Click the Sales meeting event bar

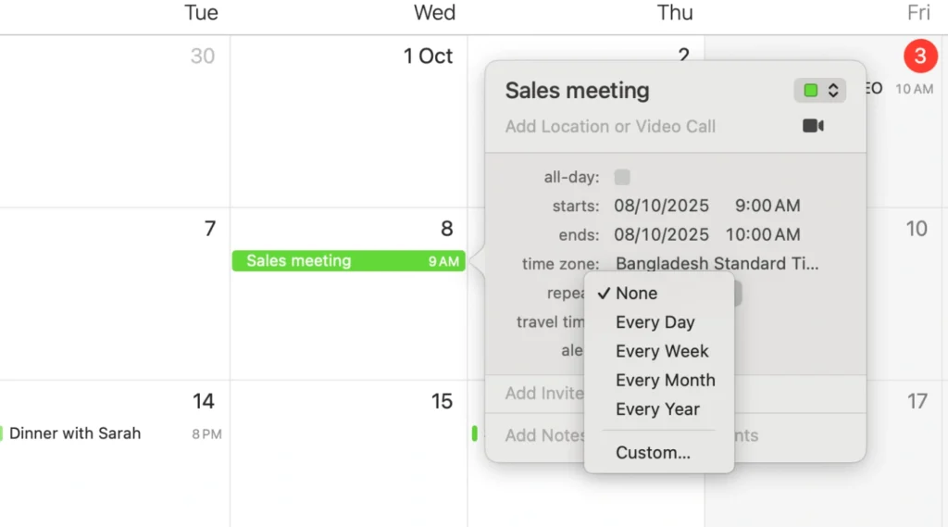tap(348, 261)
